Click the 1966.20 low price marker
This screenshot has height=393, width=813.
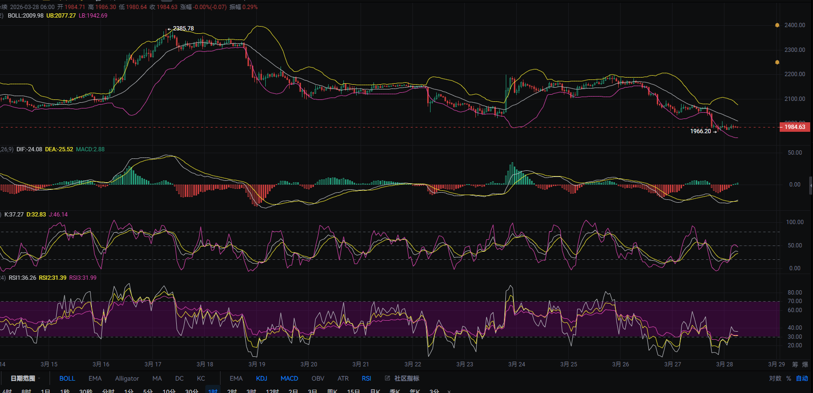tap(701, 131)
